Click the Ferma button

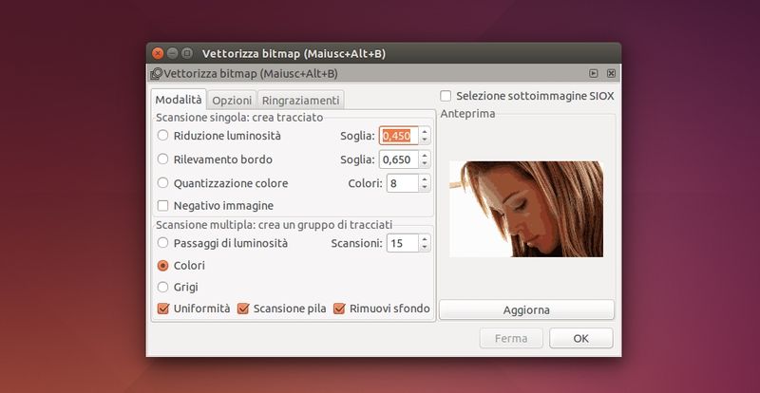(x=511, y=338)
